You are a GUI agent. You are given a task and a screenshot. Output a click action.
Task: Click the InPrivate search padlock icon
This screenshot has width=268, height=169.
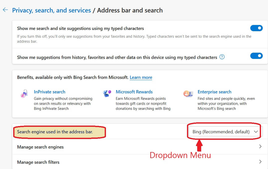coord(24,93)
